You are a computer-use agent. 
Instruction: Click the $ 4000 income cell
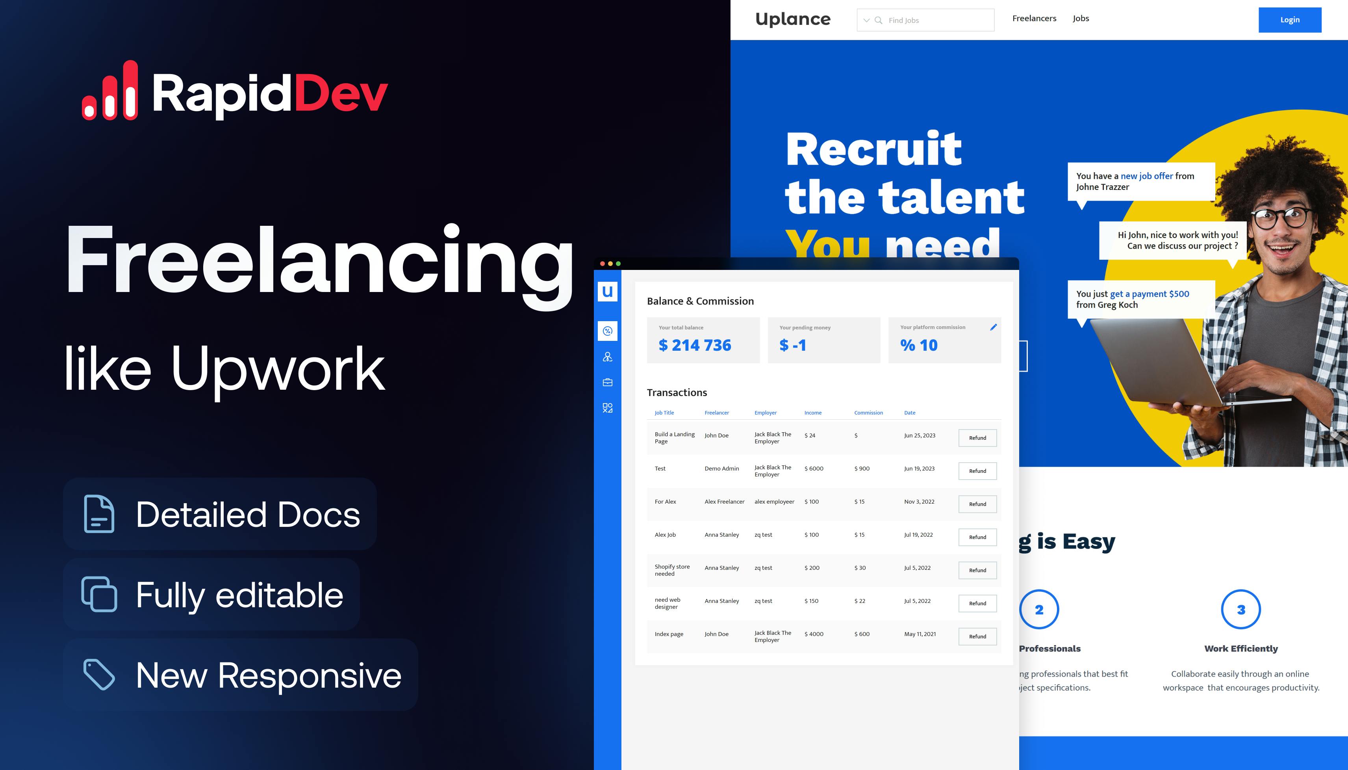(x=814, y=634)
